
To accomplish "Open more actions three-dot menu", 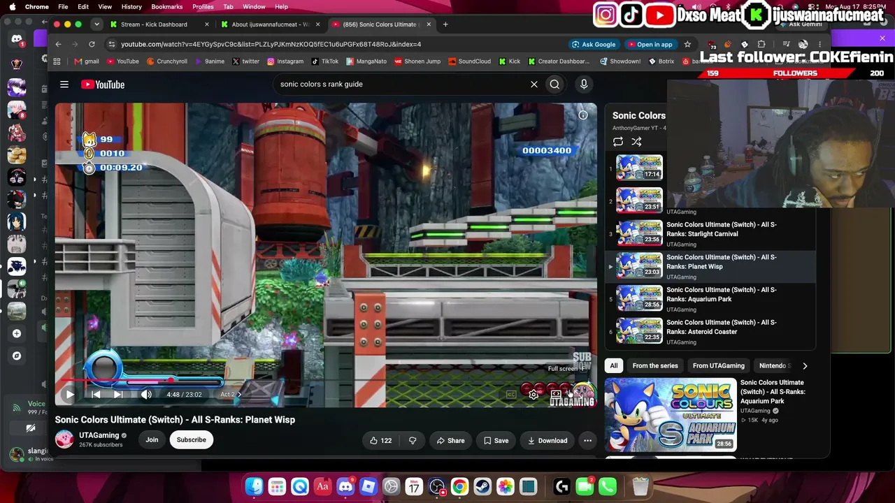I will pyautogui.click(x=587, y=441).
